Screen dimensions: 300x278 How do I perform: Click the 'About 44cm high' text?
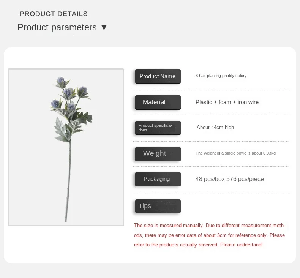pyautogui.click(x=215, y=128)
